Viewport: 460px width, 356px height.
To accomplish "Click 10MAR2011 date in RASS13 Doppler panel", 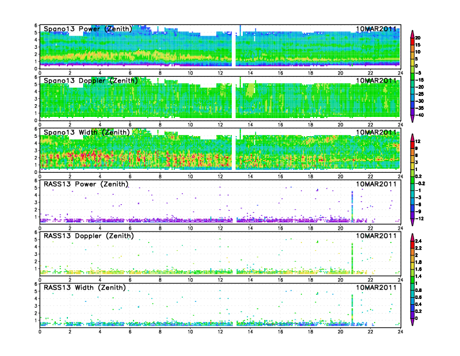I will 376,236.
